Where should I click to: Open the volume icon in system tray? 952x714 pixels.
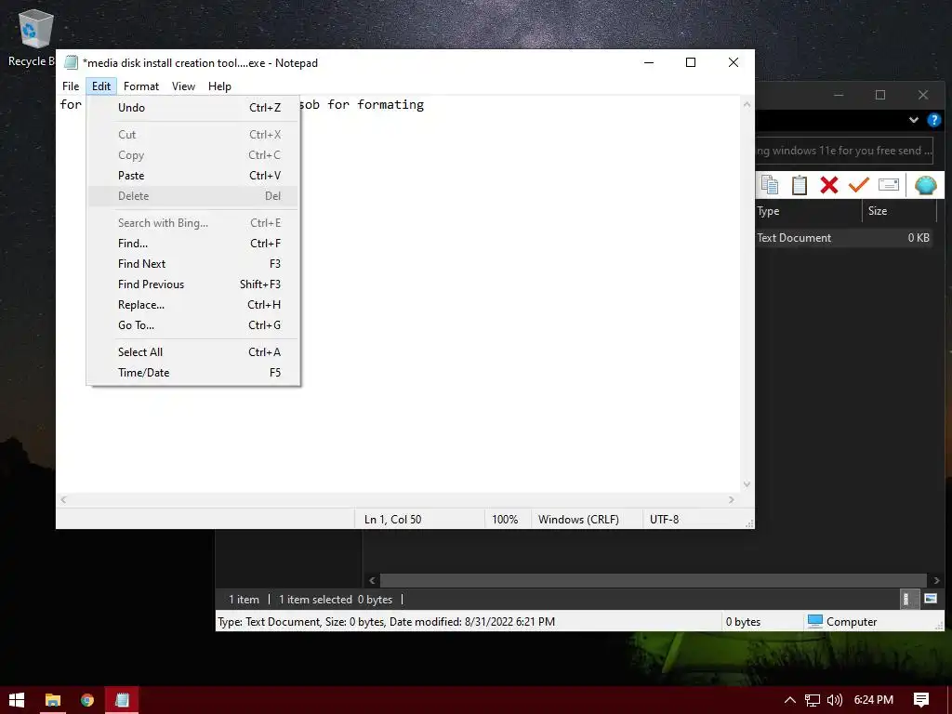coord(835,700)
